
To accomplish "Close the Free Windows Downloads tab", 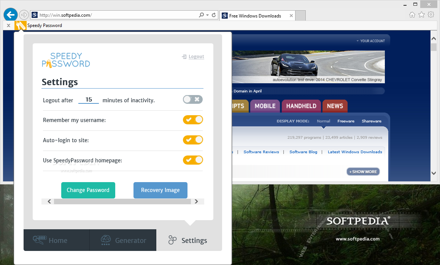I will pos(291,16).
